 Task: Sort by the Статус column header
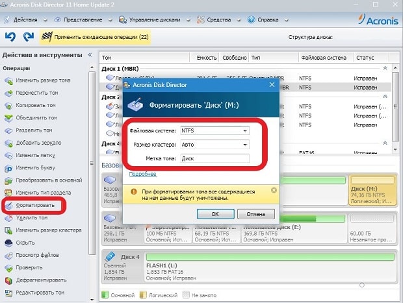371,58
